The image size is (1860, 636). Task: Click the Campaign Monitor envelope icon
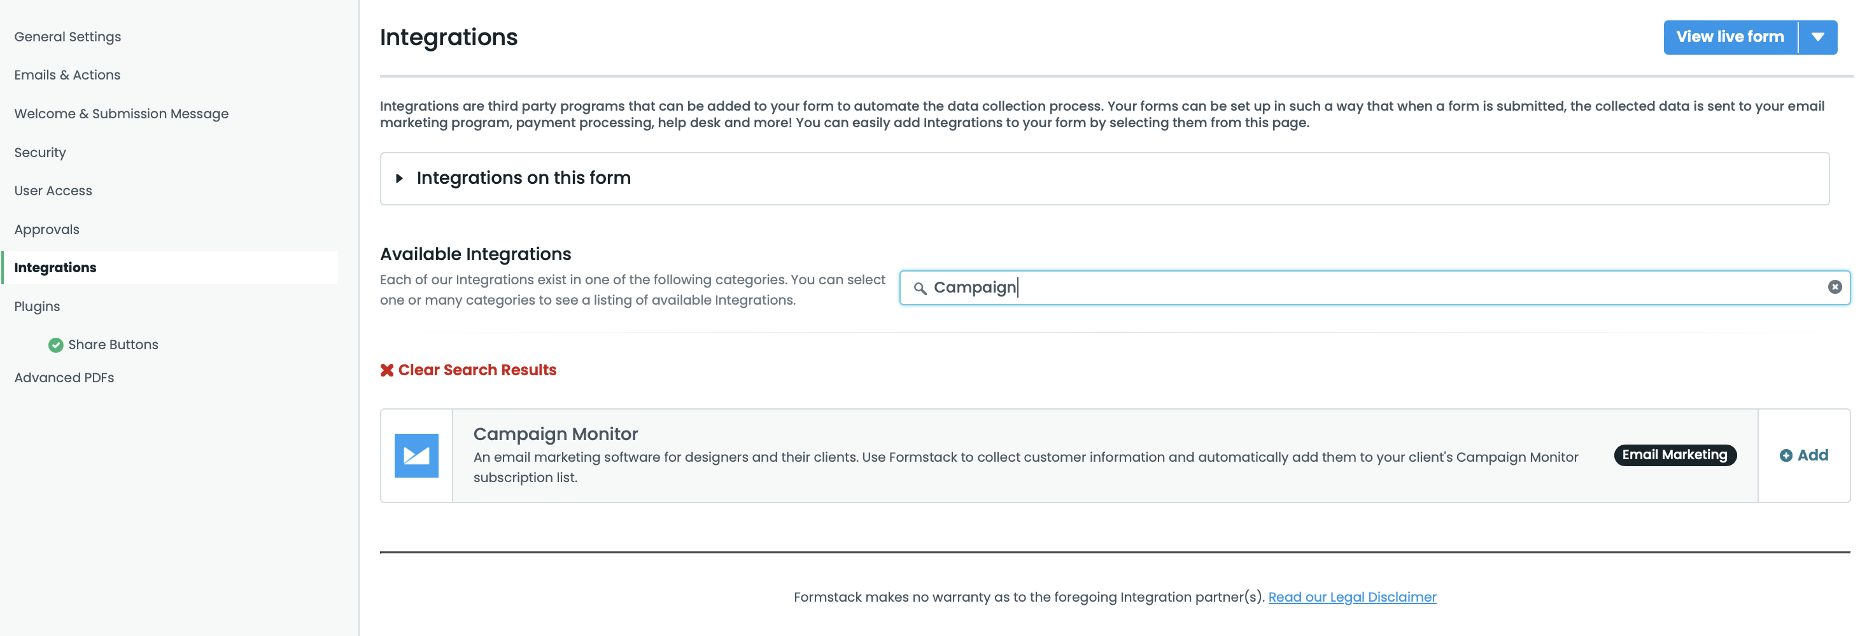tap(416, 455)
